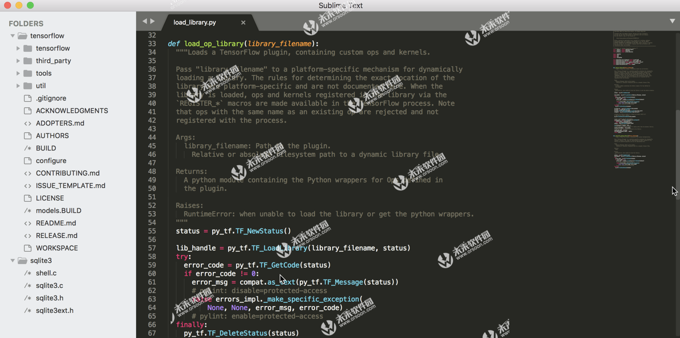This screenshot has height=338, width=680.
Task: Click the source icon beside sqlite3.h
Action: 28,298
